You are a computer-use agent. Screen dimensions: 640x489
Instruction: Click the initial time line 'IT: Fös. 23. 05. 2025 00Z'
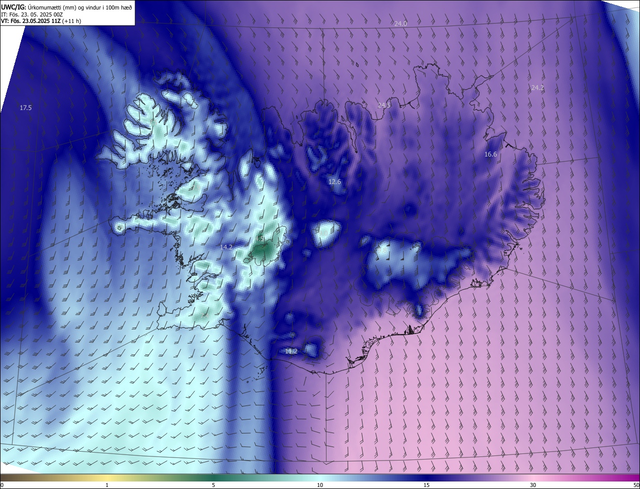(32, 14)
